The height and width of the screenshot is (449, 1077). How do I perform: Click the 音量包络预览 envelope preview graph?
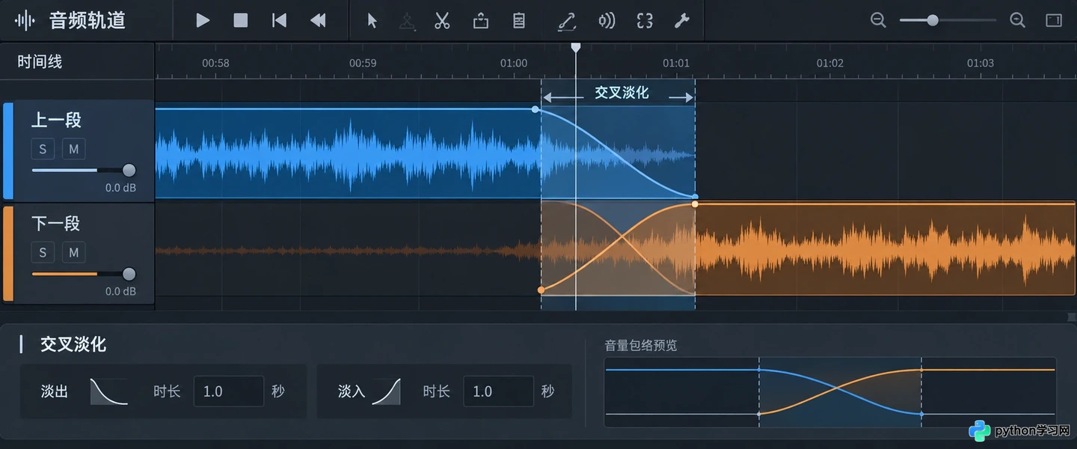point(830,391)
